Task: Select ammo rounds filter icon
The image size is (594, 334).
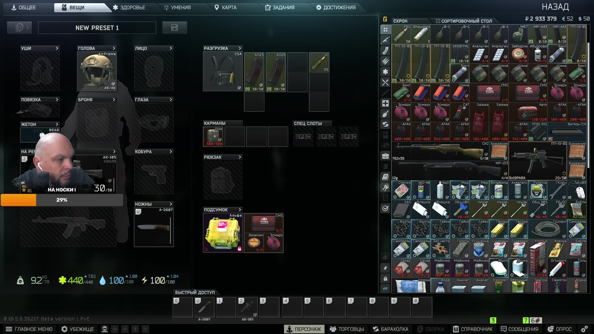Action: coord(385,61)
